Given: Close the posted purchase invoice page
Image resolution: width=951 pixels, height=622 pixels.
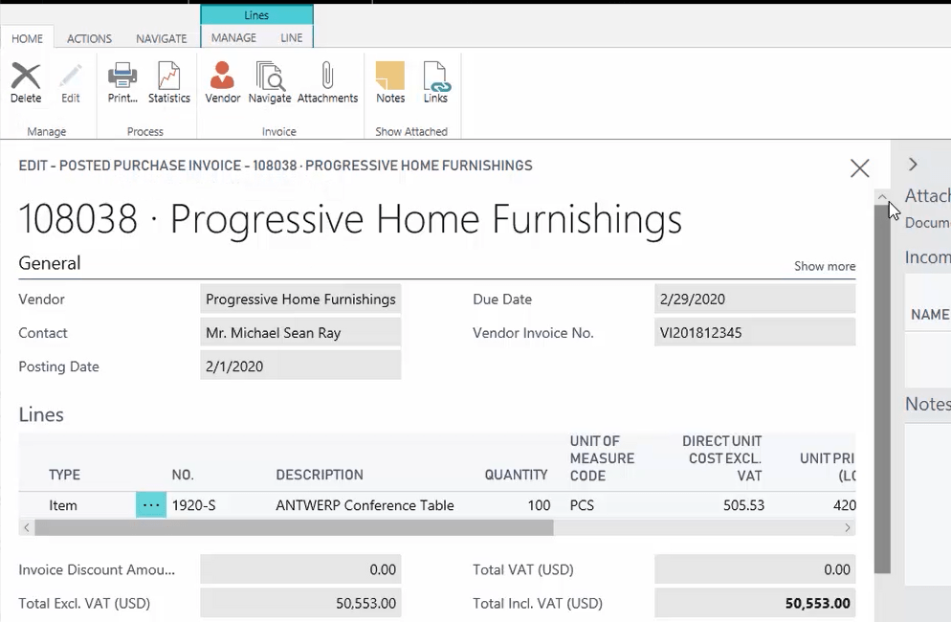Looking at the screenshot, I should (x=859, y=168).
